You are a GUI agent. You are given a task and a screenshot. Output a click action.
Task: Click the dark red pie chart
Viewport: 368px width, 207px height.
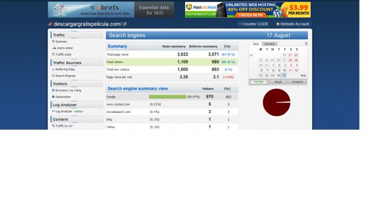point(277,102)
